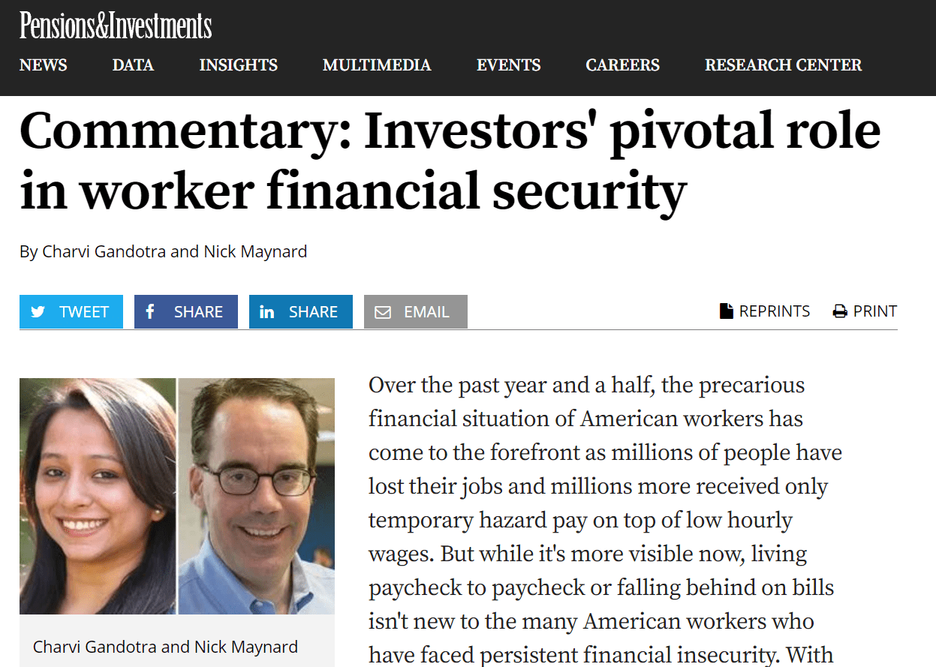
Task: Open the NEWS menu
Action: 44,65
